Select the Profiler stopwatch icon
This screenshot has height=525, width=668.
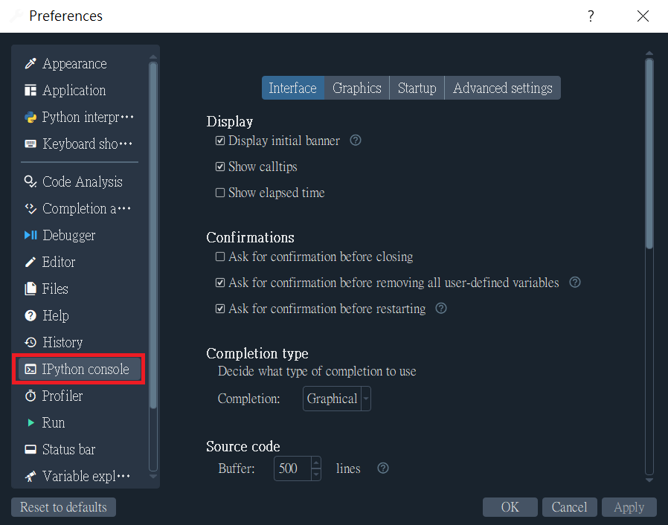pos(30,396)
